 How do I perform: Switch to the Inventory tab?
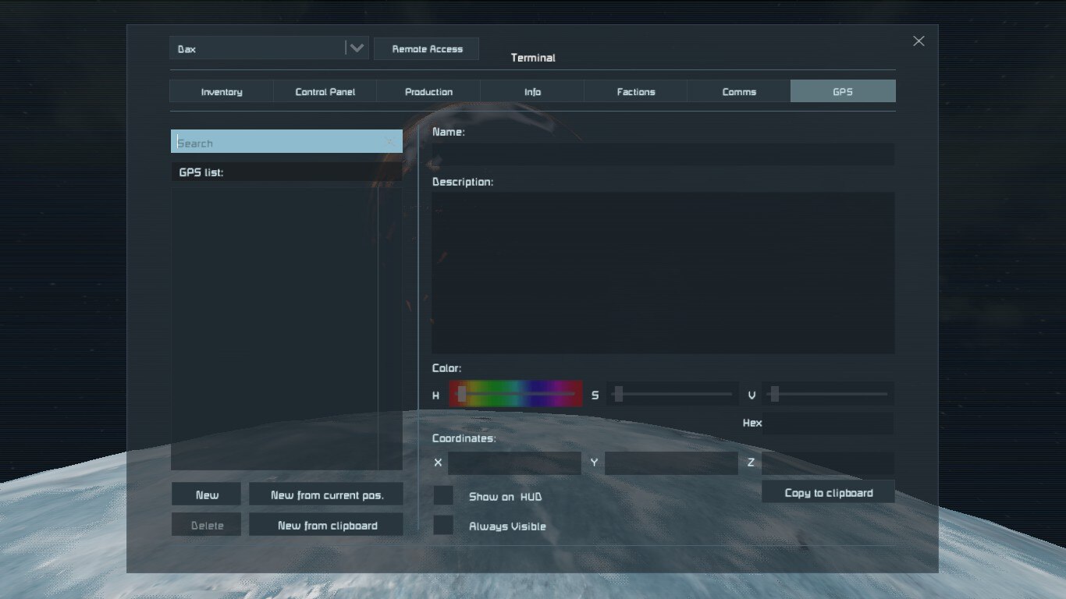click(x=222, y=92)
